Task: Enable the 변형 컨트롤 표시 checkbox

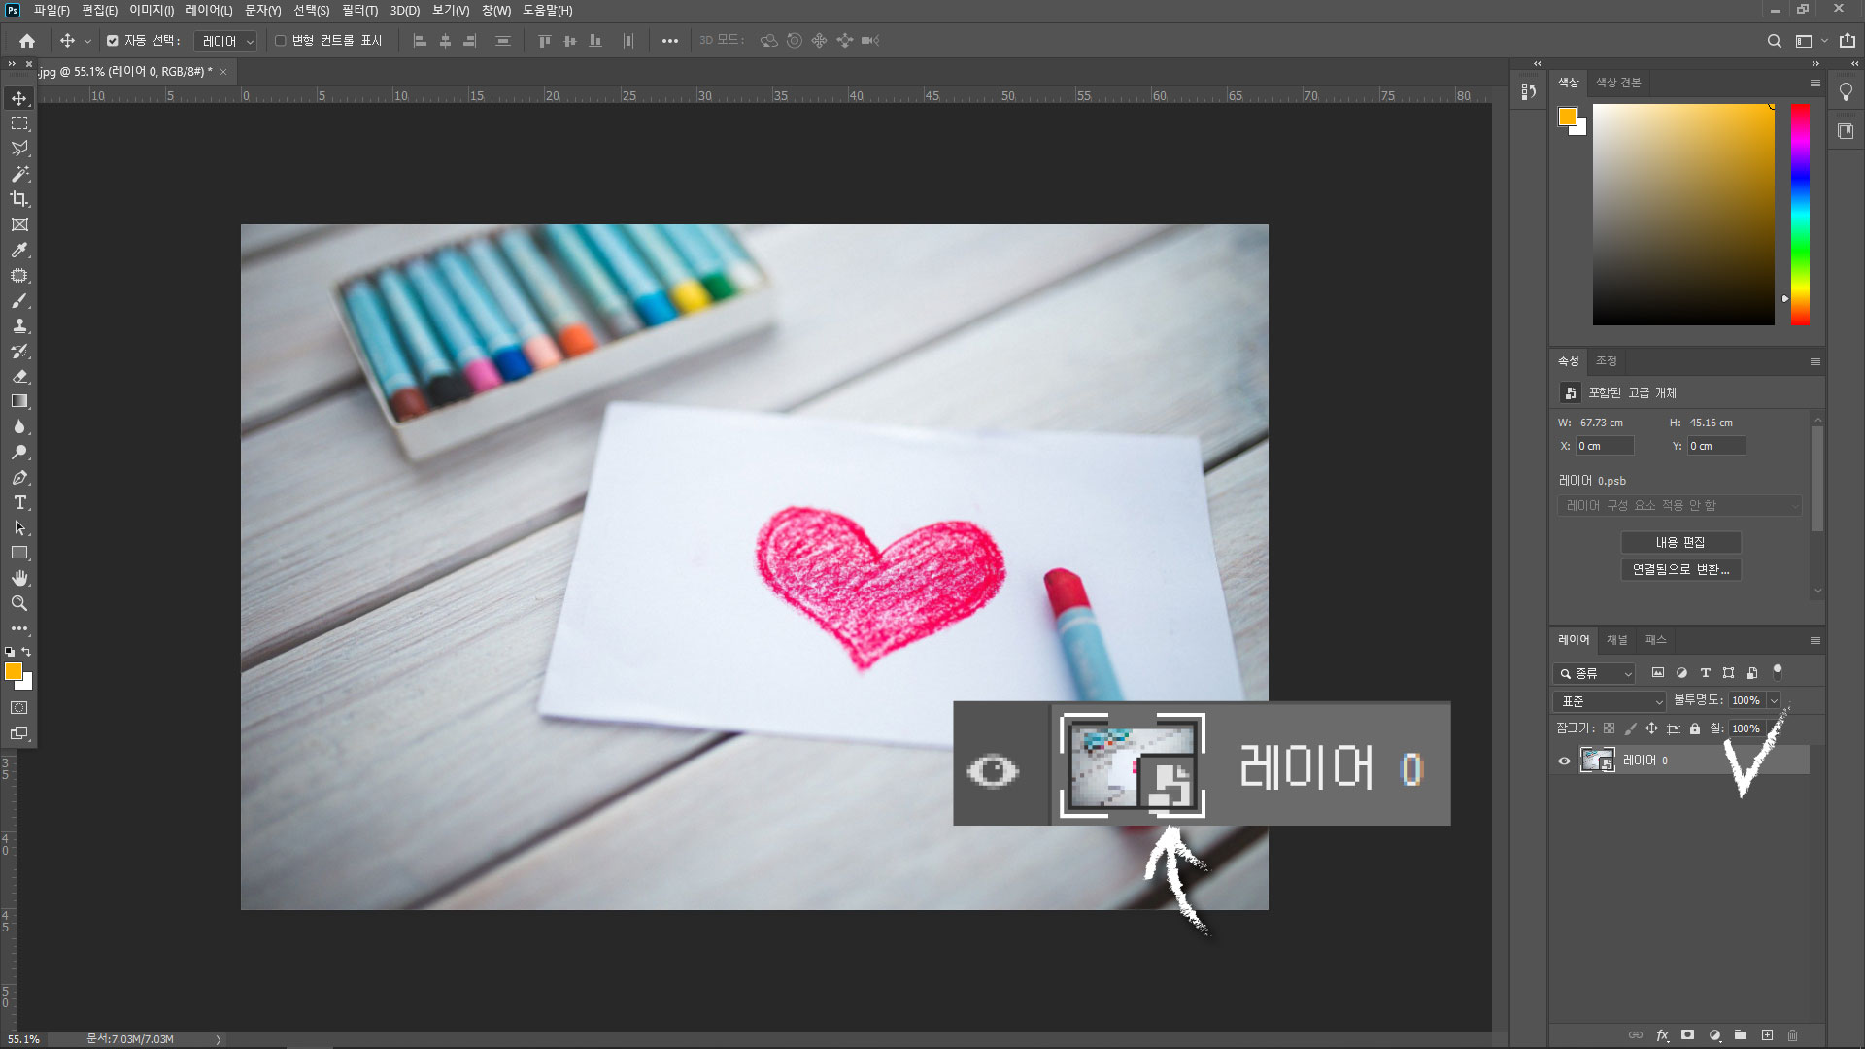Action: (x=281, y=41)
